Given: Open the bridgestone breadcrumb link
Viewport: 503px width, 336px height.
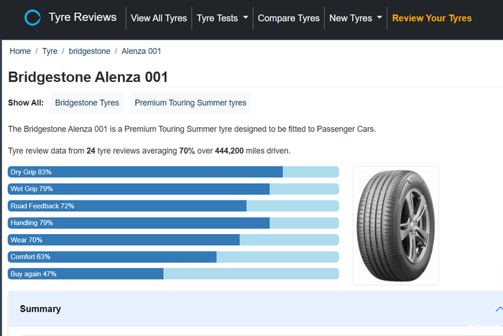Looking at the screenshot, I should tap(88, 52).
